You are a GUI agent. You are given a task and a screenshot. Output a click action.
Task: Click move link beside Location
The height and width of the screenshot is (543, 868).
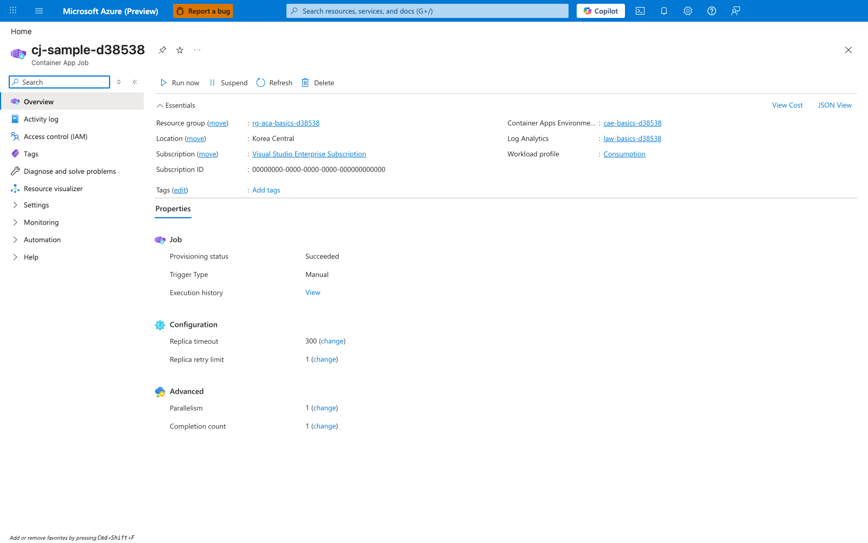pos(195,138)
